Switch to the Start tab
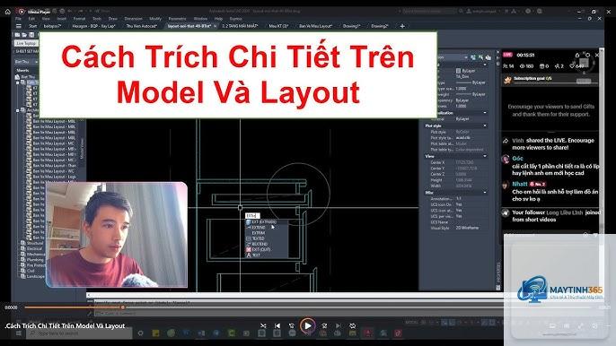This screenshot has width=616, height=346. point(32,26)
